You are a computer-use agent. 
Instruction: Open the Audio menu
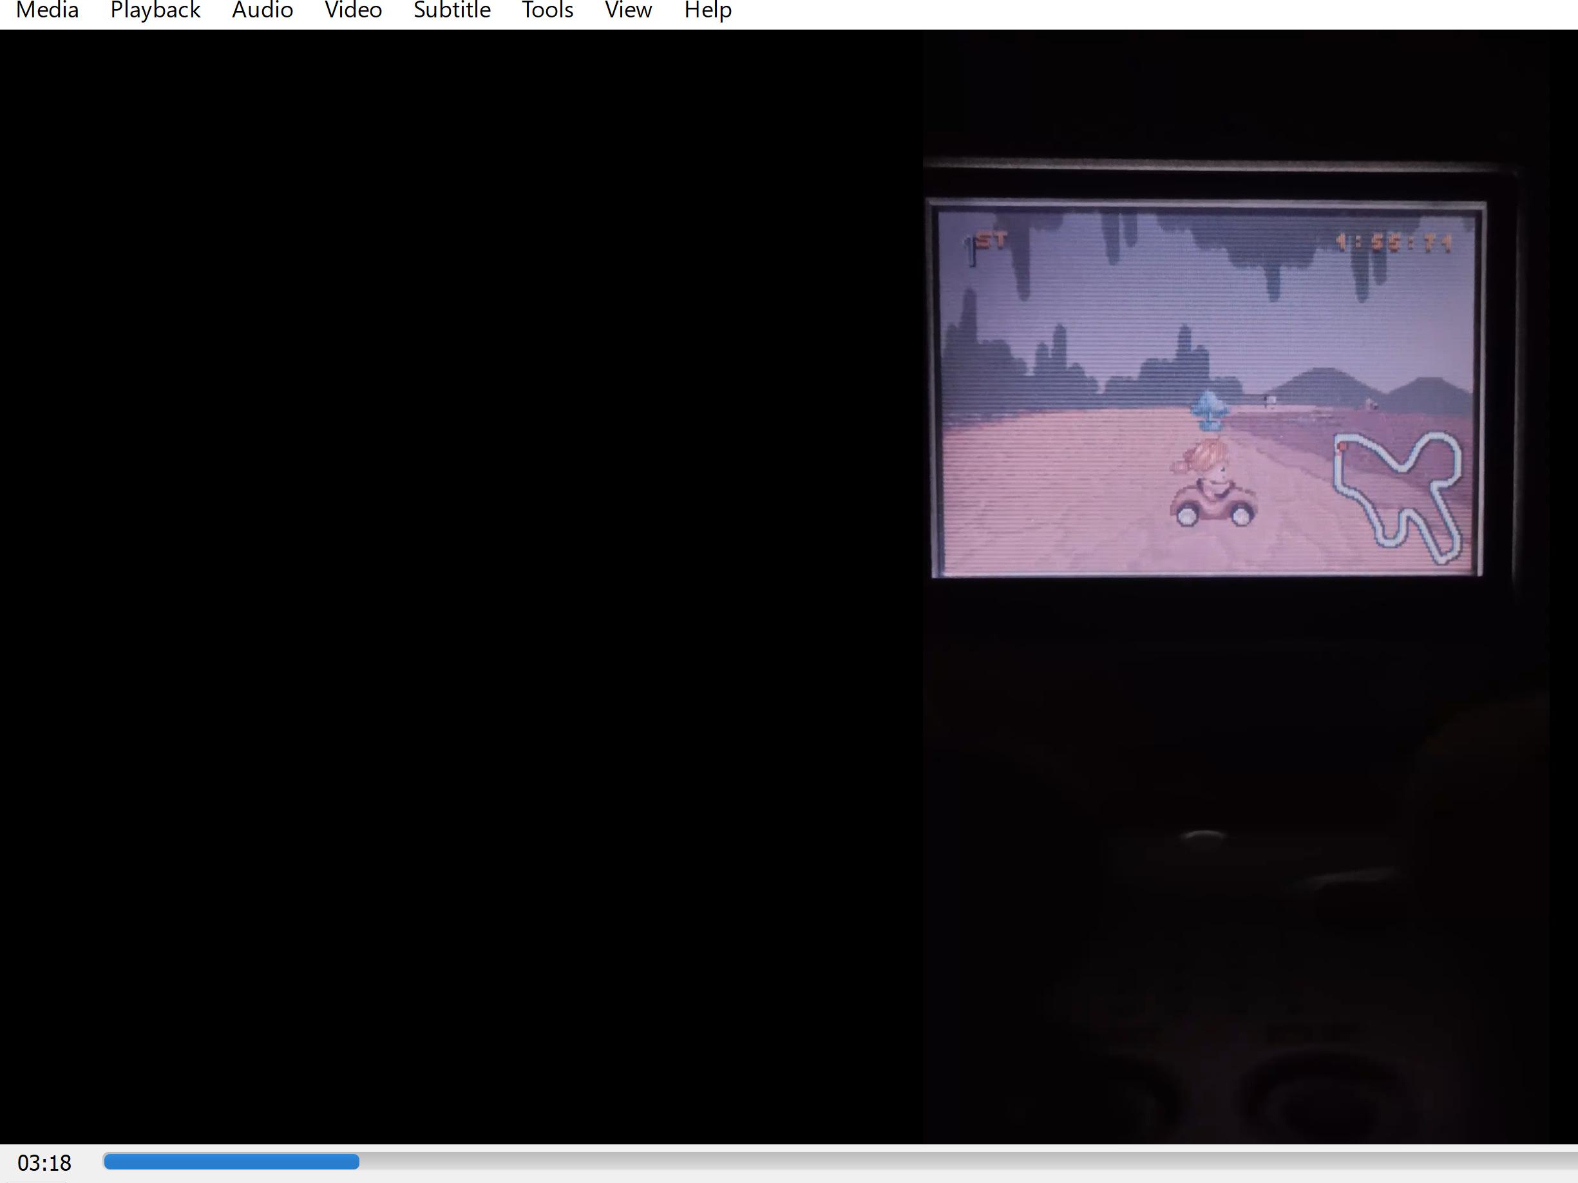263,11
